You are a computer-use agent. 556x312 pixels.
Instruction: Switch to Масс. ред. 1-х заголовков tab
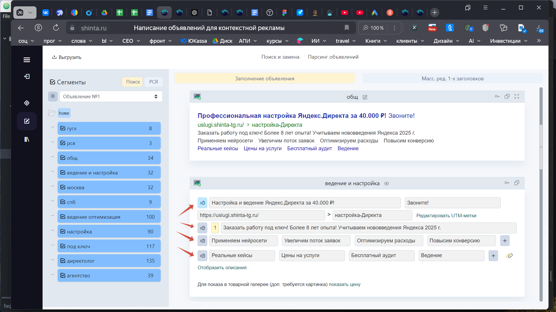[453, 79]
